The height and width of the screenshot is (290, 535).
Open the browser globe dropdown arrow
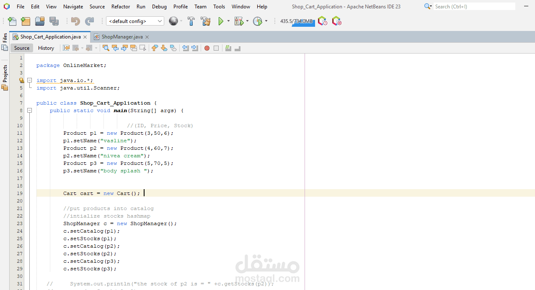point(181,21)
